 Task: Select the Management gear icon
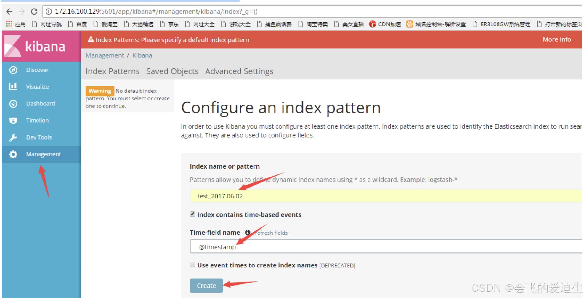pos(13,154)
